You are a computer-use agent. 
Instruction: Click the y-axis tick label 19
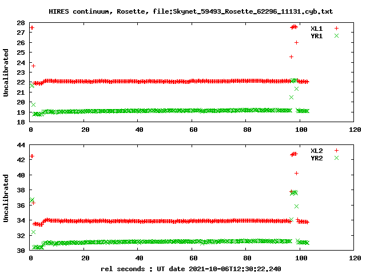pos(21,112)
